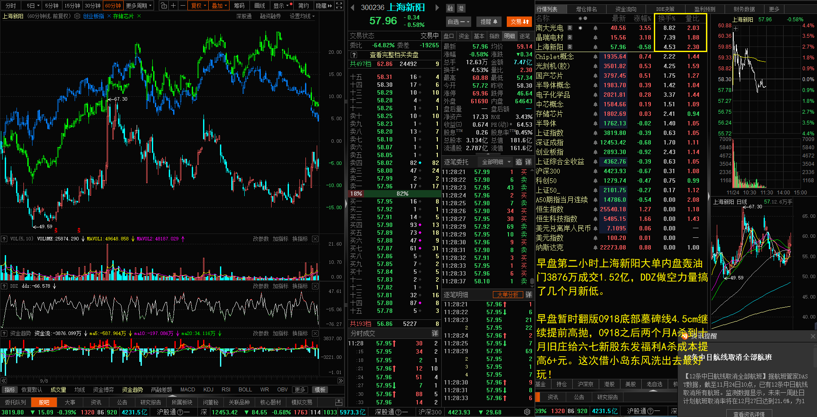
Task: Open the 资金流向 tab in quote list
Action: pos(626,9)
